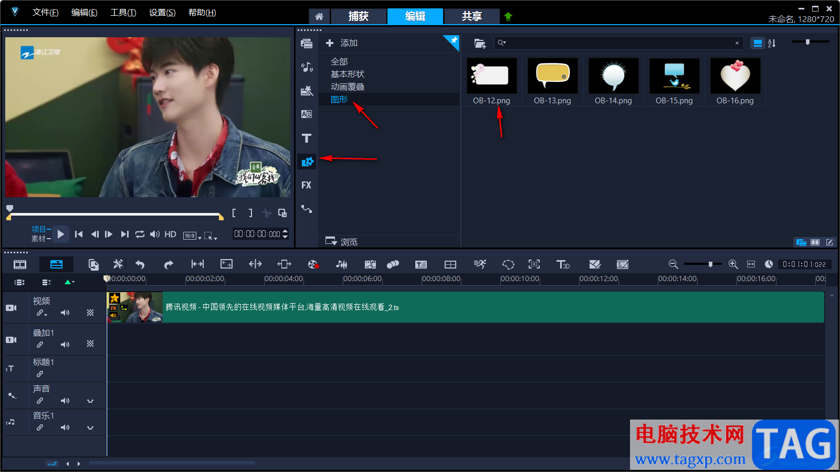
Task: Open the 工具(T) menu
Action: [x=123, y=13]
